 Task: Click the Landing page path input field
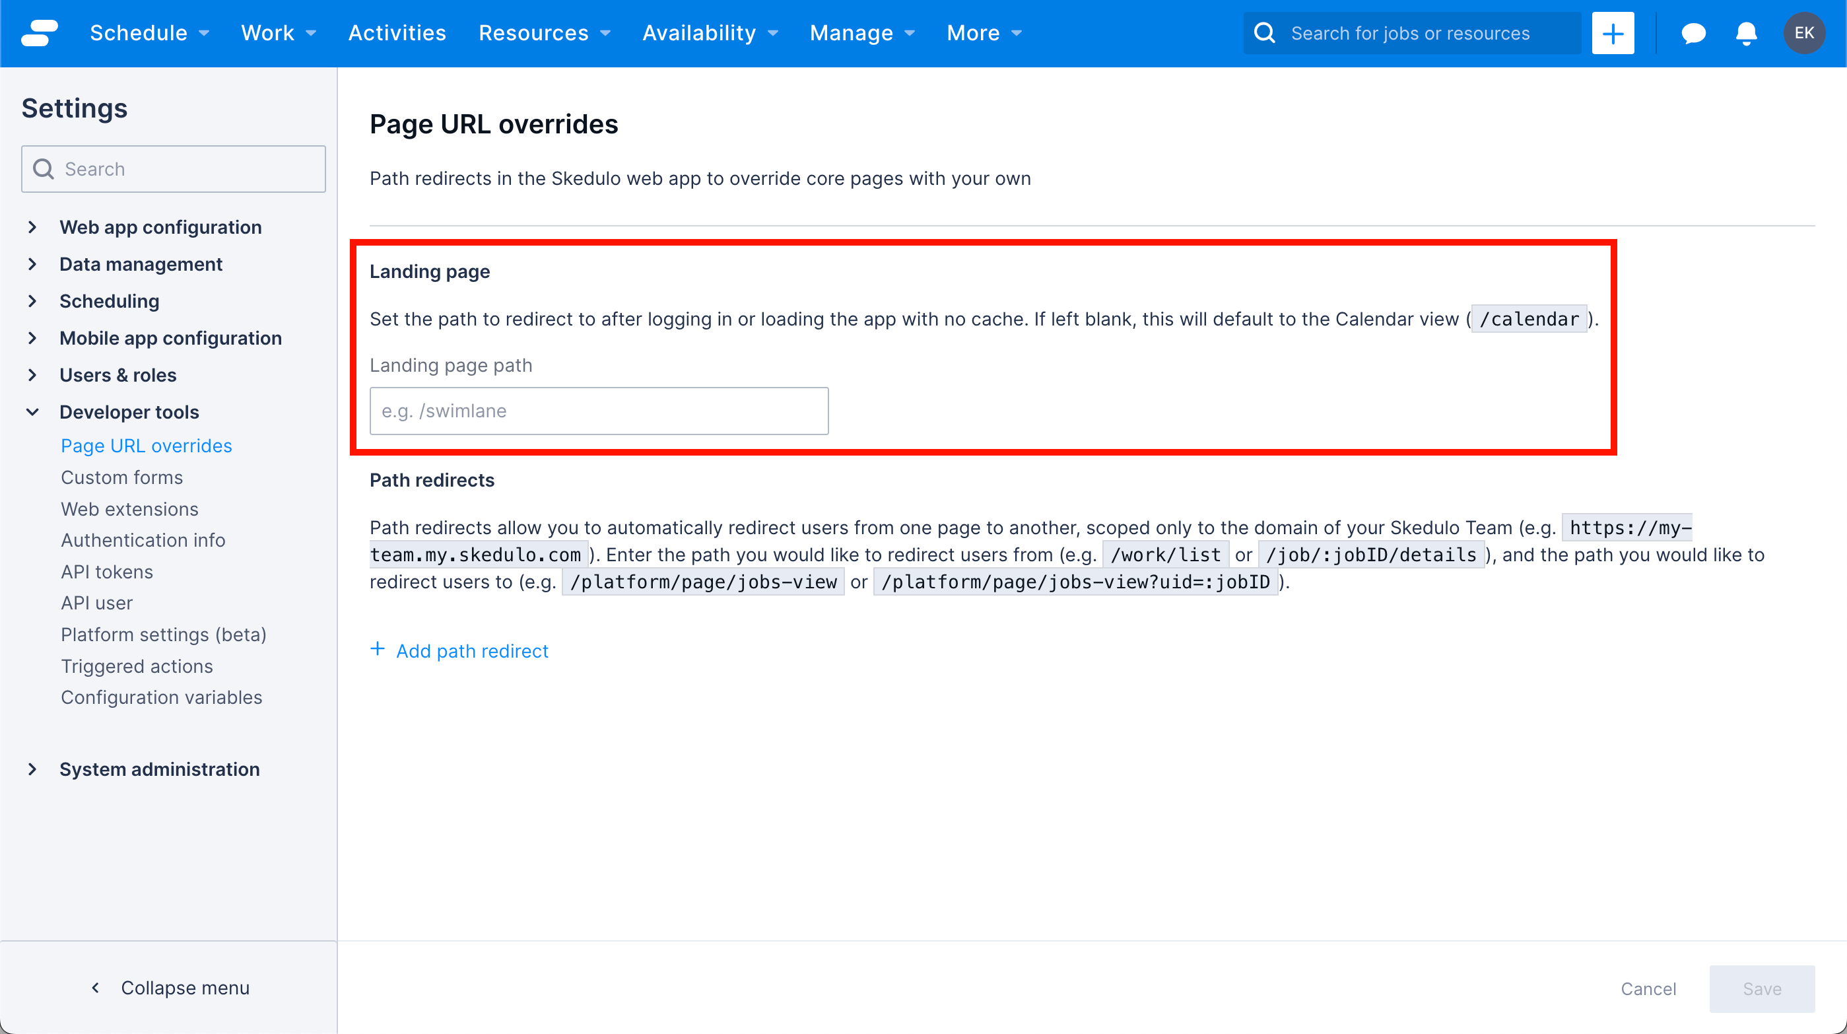[598, 410]
